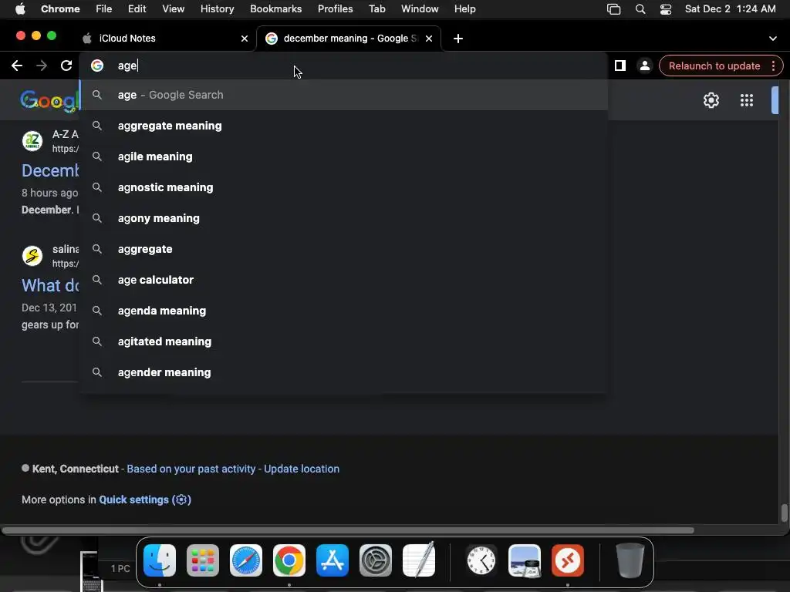Select the 'agender meaning' suggestion
The height and width of the screenshot is (592, 790).
pyautogui.click(x=343, y=372)
